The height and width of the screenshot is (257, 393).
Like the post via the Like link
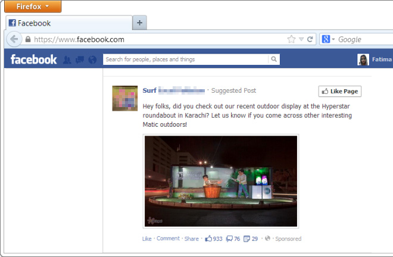point(146,239)
